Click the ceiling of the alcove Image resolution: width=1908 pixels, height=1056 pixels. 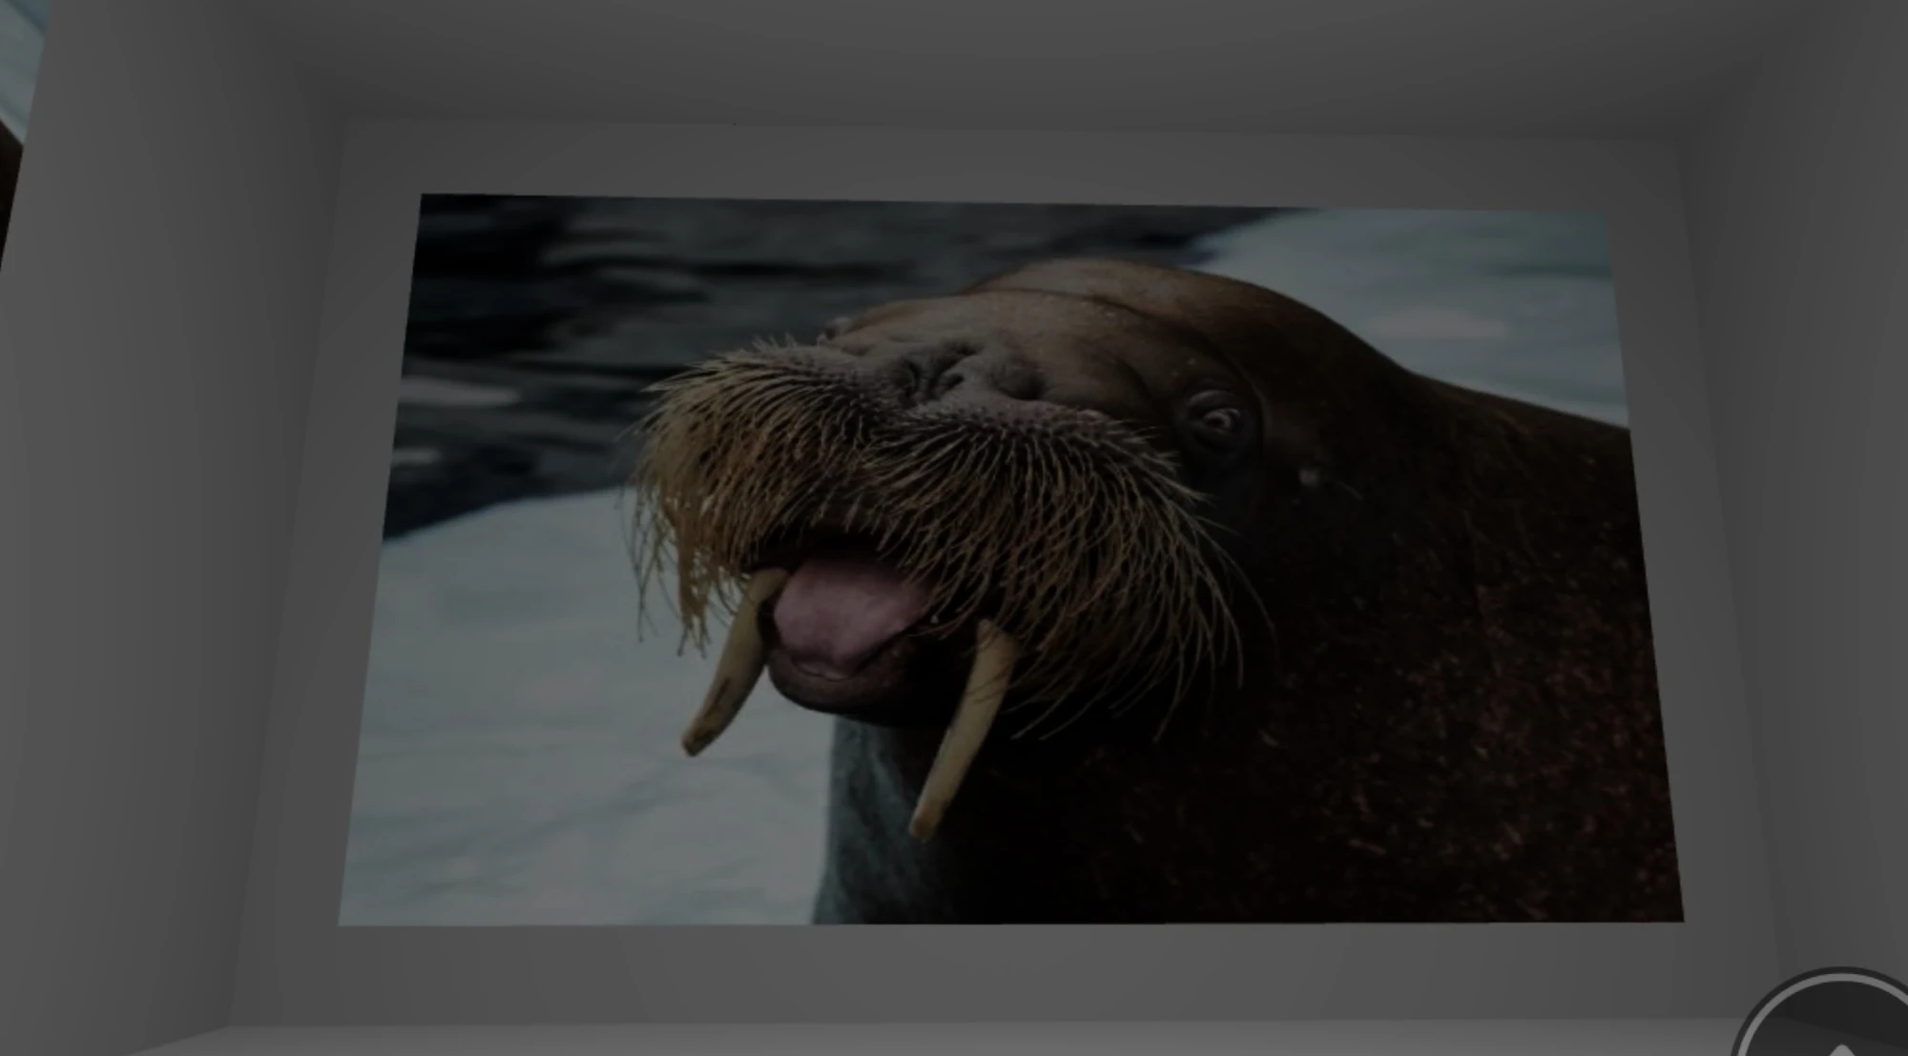pos(954,57)
